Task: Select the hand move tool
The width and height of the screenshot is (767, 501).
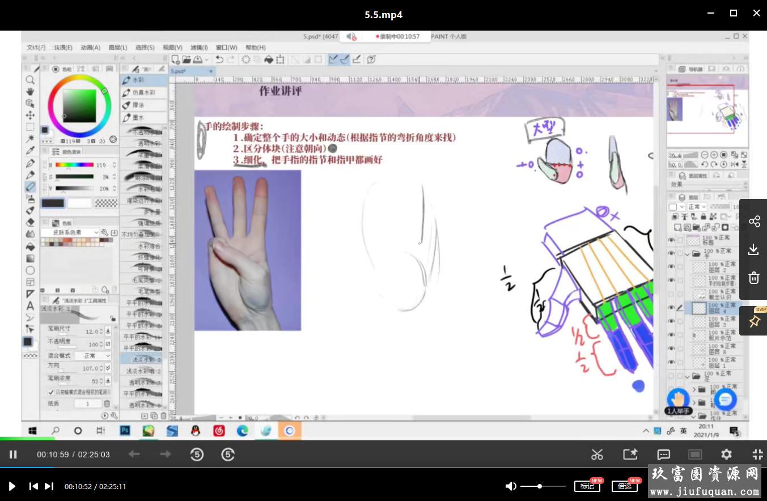Action: pyautogui.click(x=30, y=91)
